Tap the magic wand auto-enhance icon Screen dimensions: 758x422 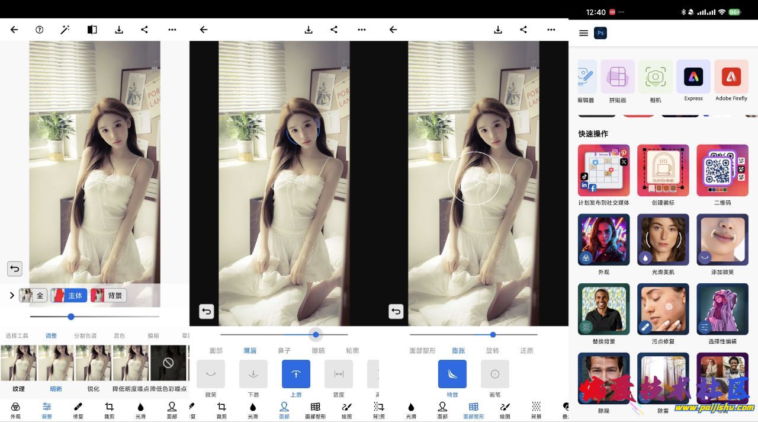click(x=65, y=30)
